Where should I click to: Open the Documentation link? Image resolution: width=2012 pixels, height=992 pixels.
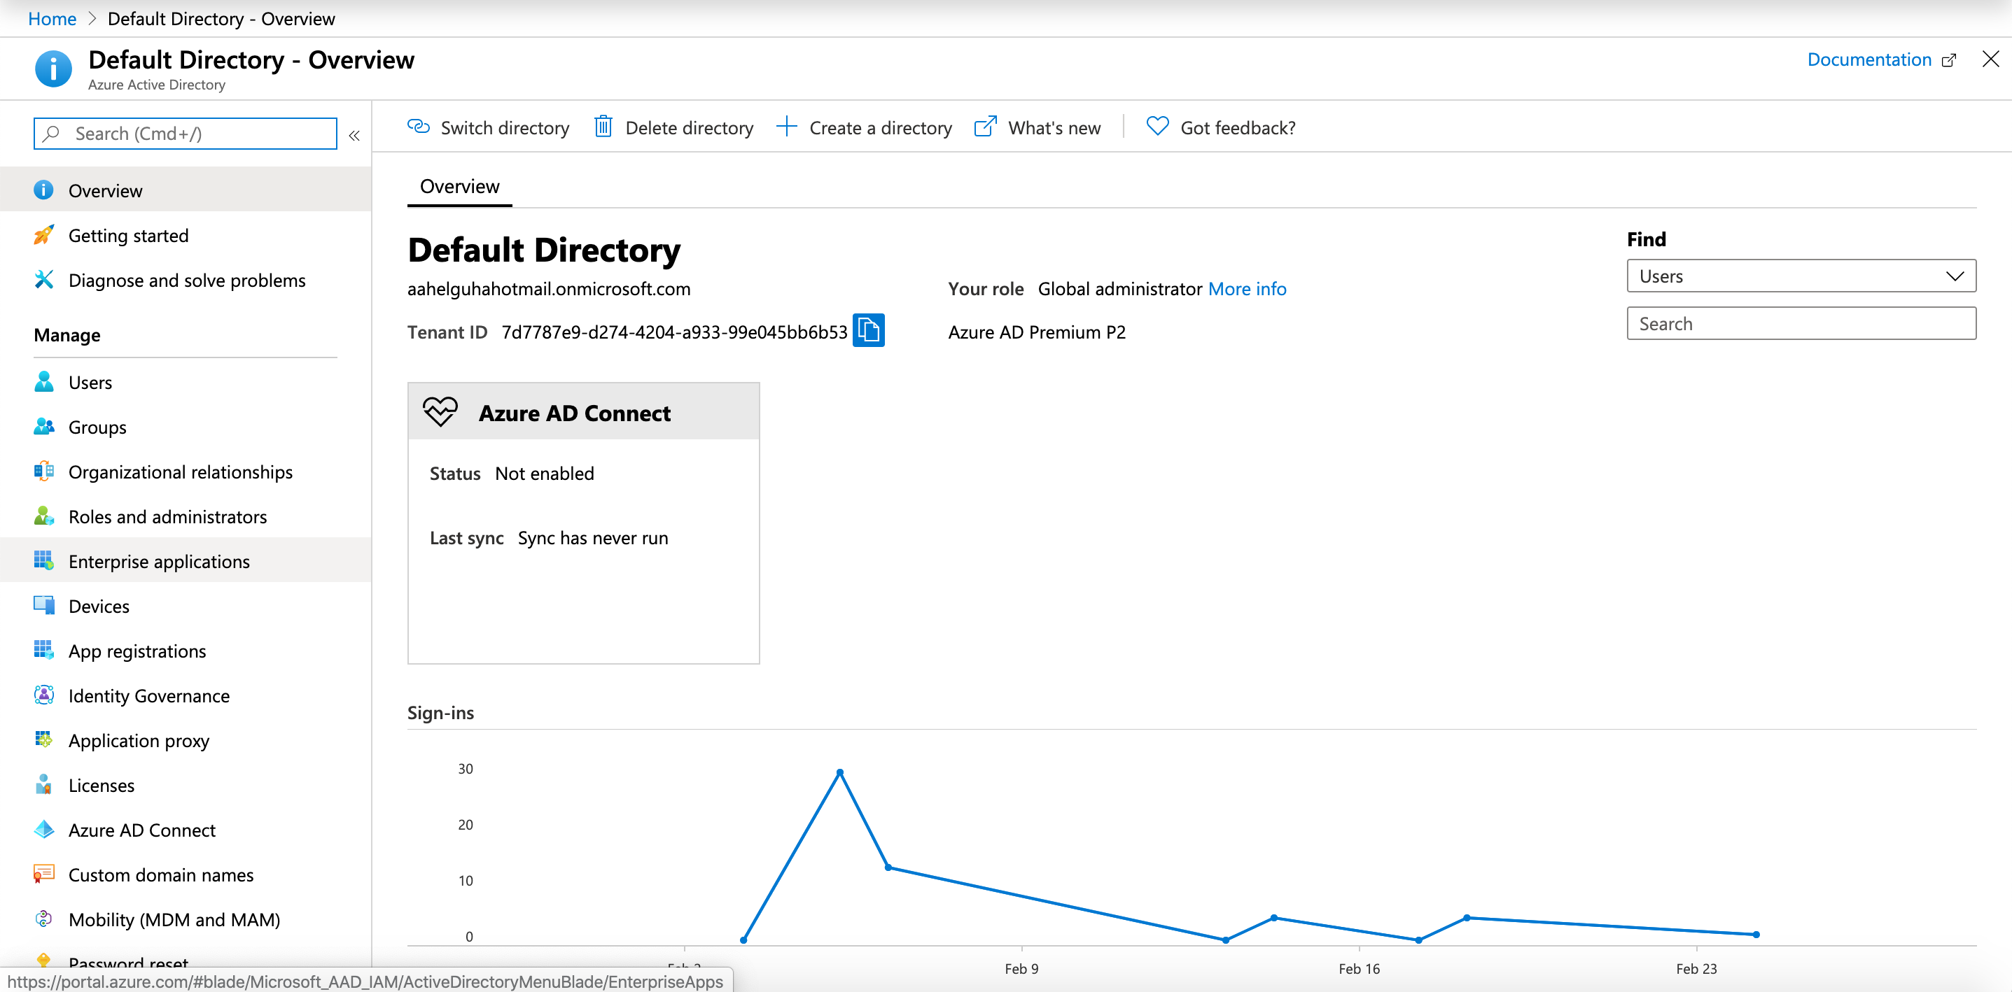pyautogui.click(x=1869, y=60)
